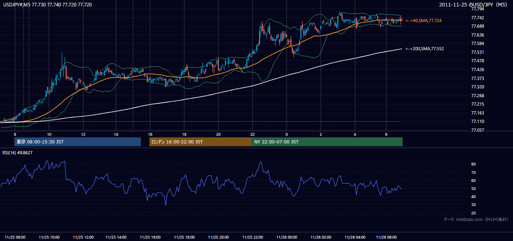The height and width of the screenshot is (241, 513).
Task: Click the 77.163 price axis label
Action: 478,113
